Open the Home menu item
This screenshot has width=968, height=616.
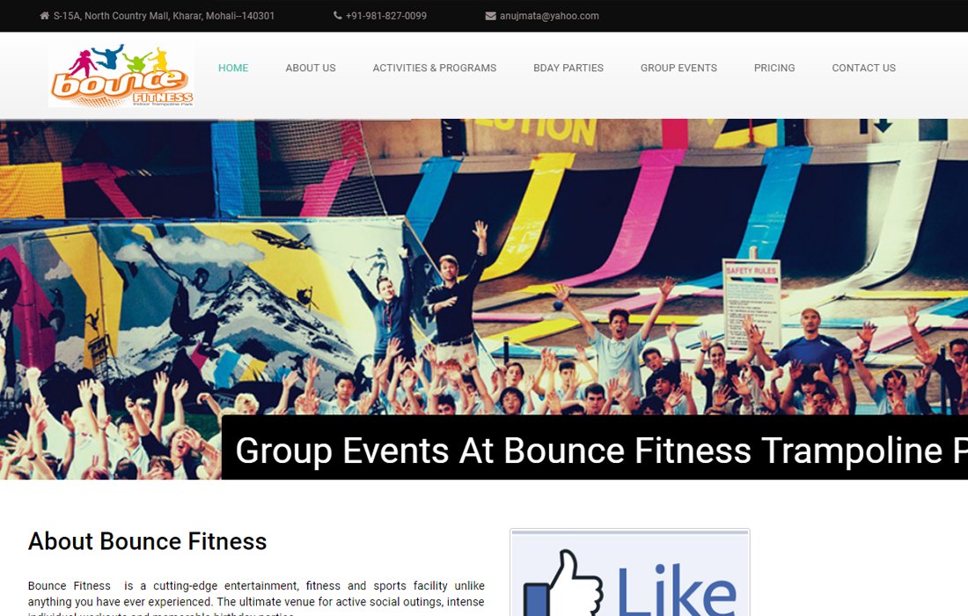(x=233, y=68)
